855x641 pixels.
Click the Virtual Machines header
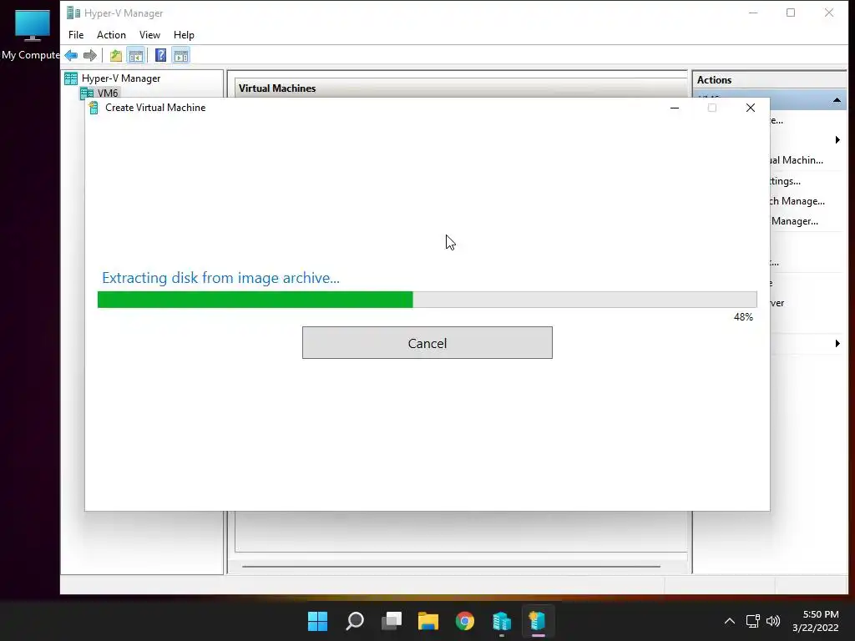click(x=277, y=88)
